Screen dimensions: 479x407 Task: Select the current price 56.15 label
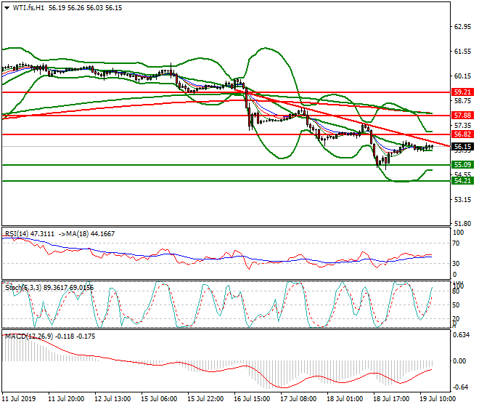click(462, 147)
